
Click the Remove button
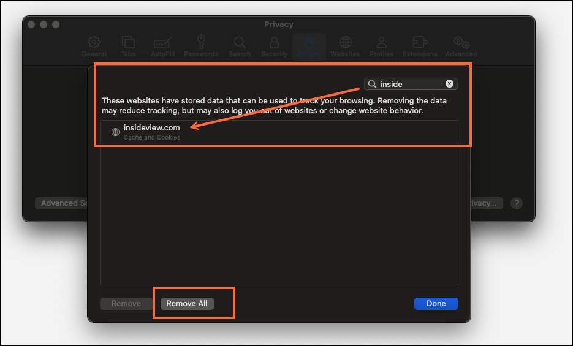(126, 304)
